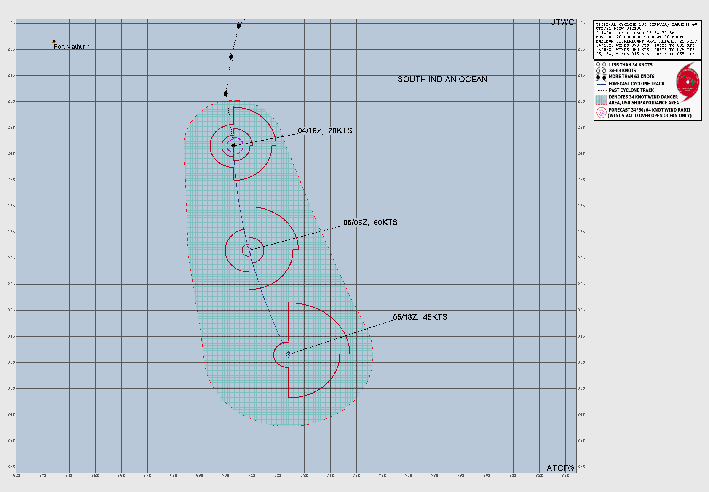Click the 05/18Z forecast cyclone position symbol

[288, 354]
